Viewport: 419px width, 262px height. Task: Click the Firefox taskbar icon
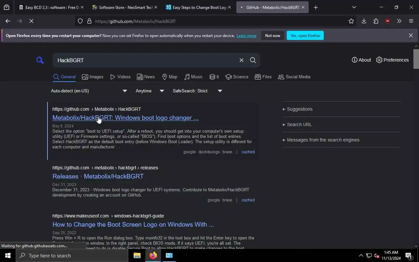click(x=153, y=255)
